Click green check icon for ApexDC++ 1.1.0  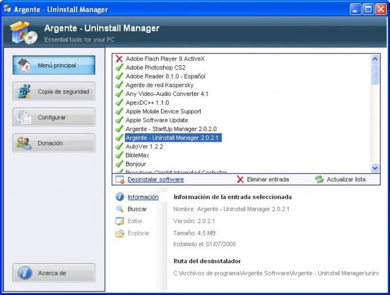[x=119, y=103]
